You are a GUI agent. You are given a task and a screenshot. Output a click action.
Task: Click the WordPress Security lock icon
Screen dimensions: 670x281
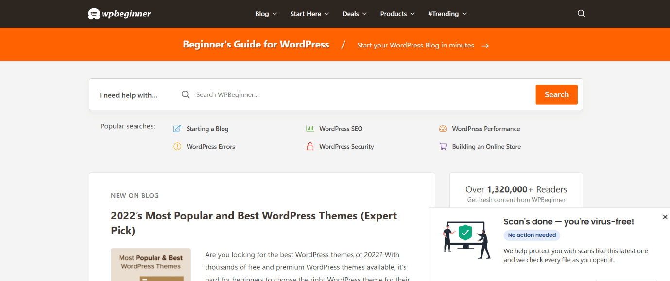310,146
